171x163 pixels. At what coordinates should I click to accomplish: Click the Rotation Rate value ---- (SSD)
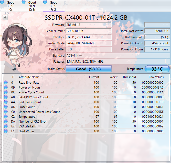[157, 37]
